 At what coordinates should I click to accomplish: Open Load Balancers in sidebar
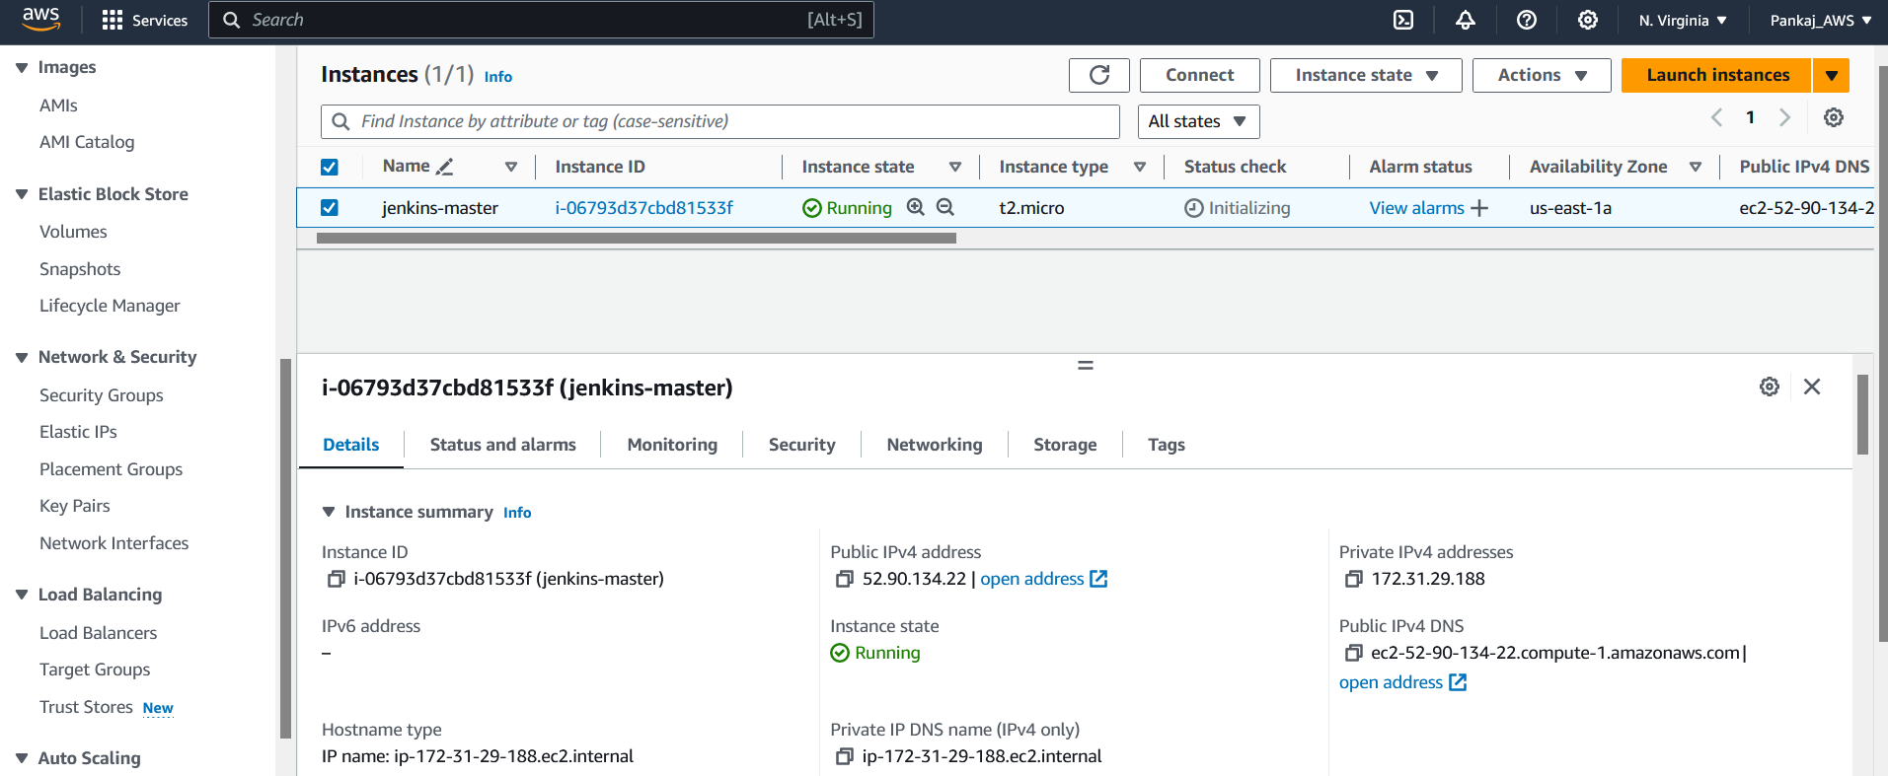point(99,633)
